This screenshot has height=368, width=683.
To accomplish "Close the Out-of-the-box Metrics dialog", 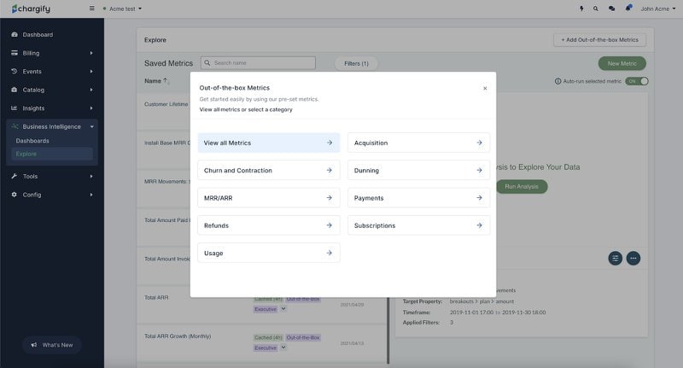I will coord(485,89).
